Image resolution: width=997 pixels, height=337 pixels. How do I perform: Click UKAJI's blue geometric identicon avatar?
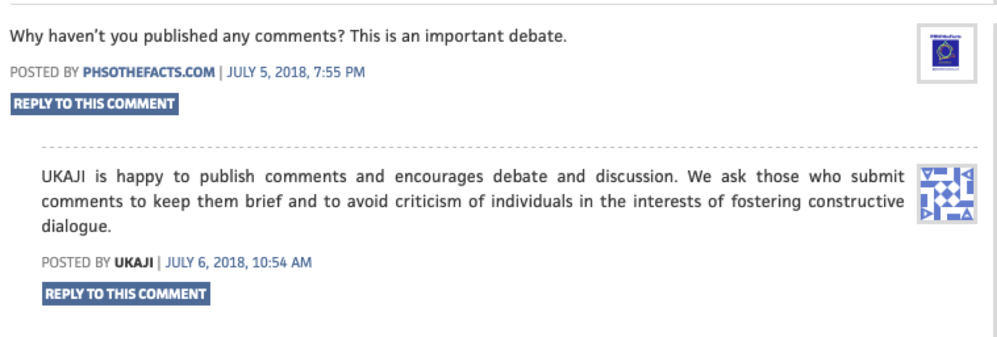click(946, 194)
